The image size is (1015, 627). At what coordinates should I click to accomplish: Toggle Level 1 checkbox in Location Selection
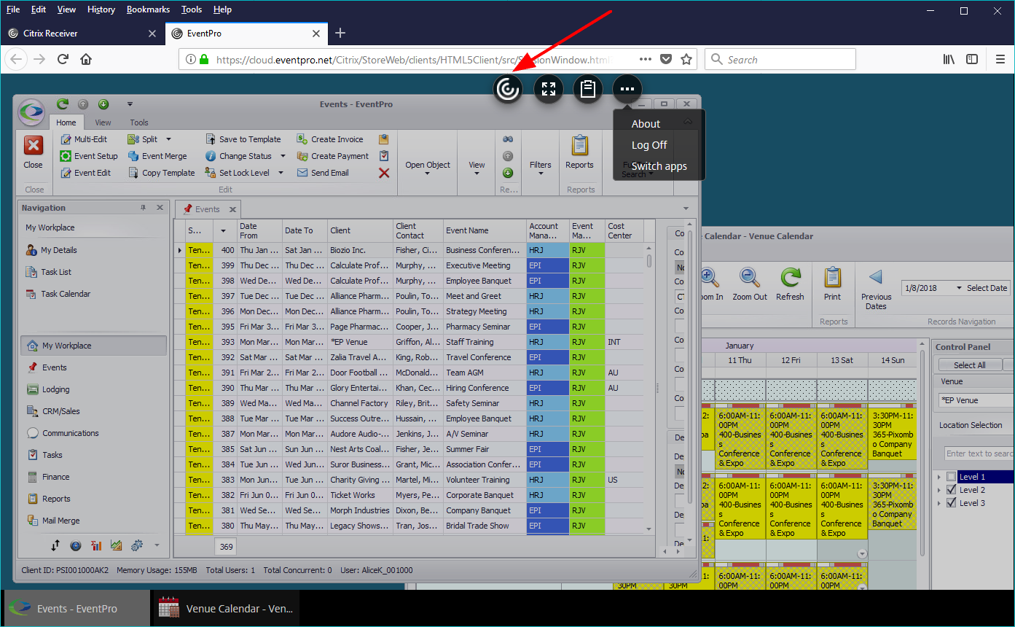coord(951,477)
